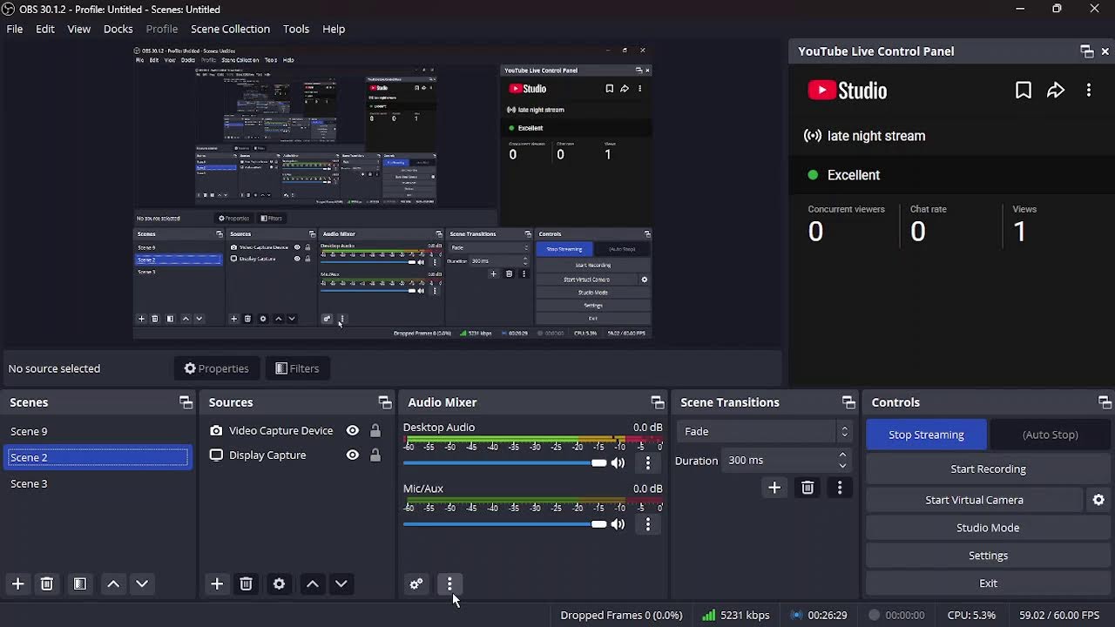The width and height of the screenshot is (1115, 627).
Task: Open Scene Collection menu
Action: coord(231,29)
